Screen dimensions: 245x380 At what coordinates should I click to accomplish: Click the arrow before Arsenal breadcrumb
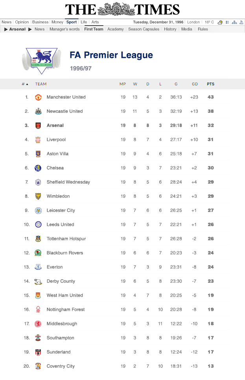(x=6, y=29)
